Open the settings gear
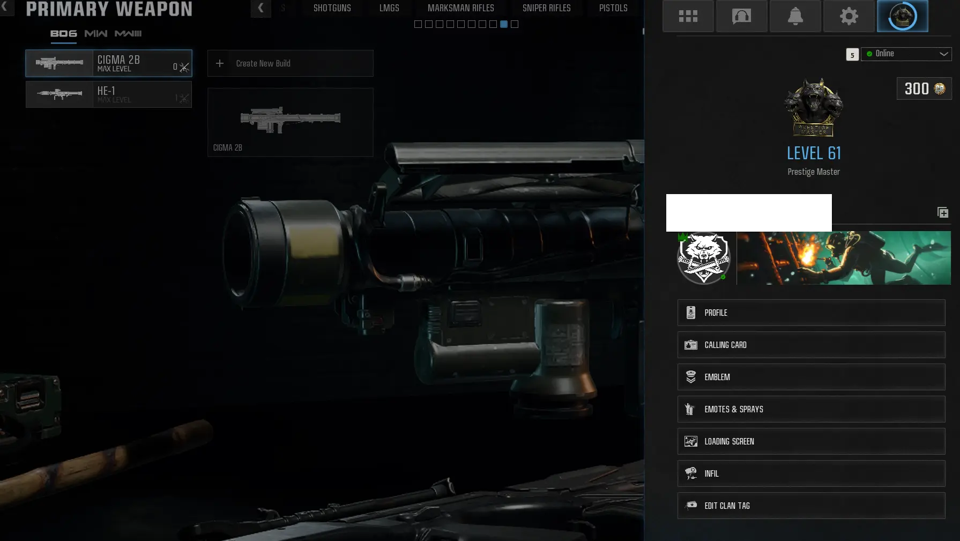960x541 pixels. [849, 16]
